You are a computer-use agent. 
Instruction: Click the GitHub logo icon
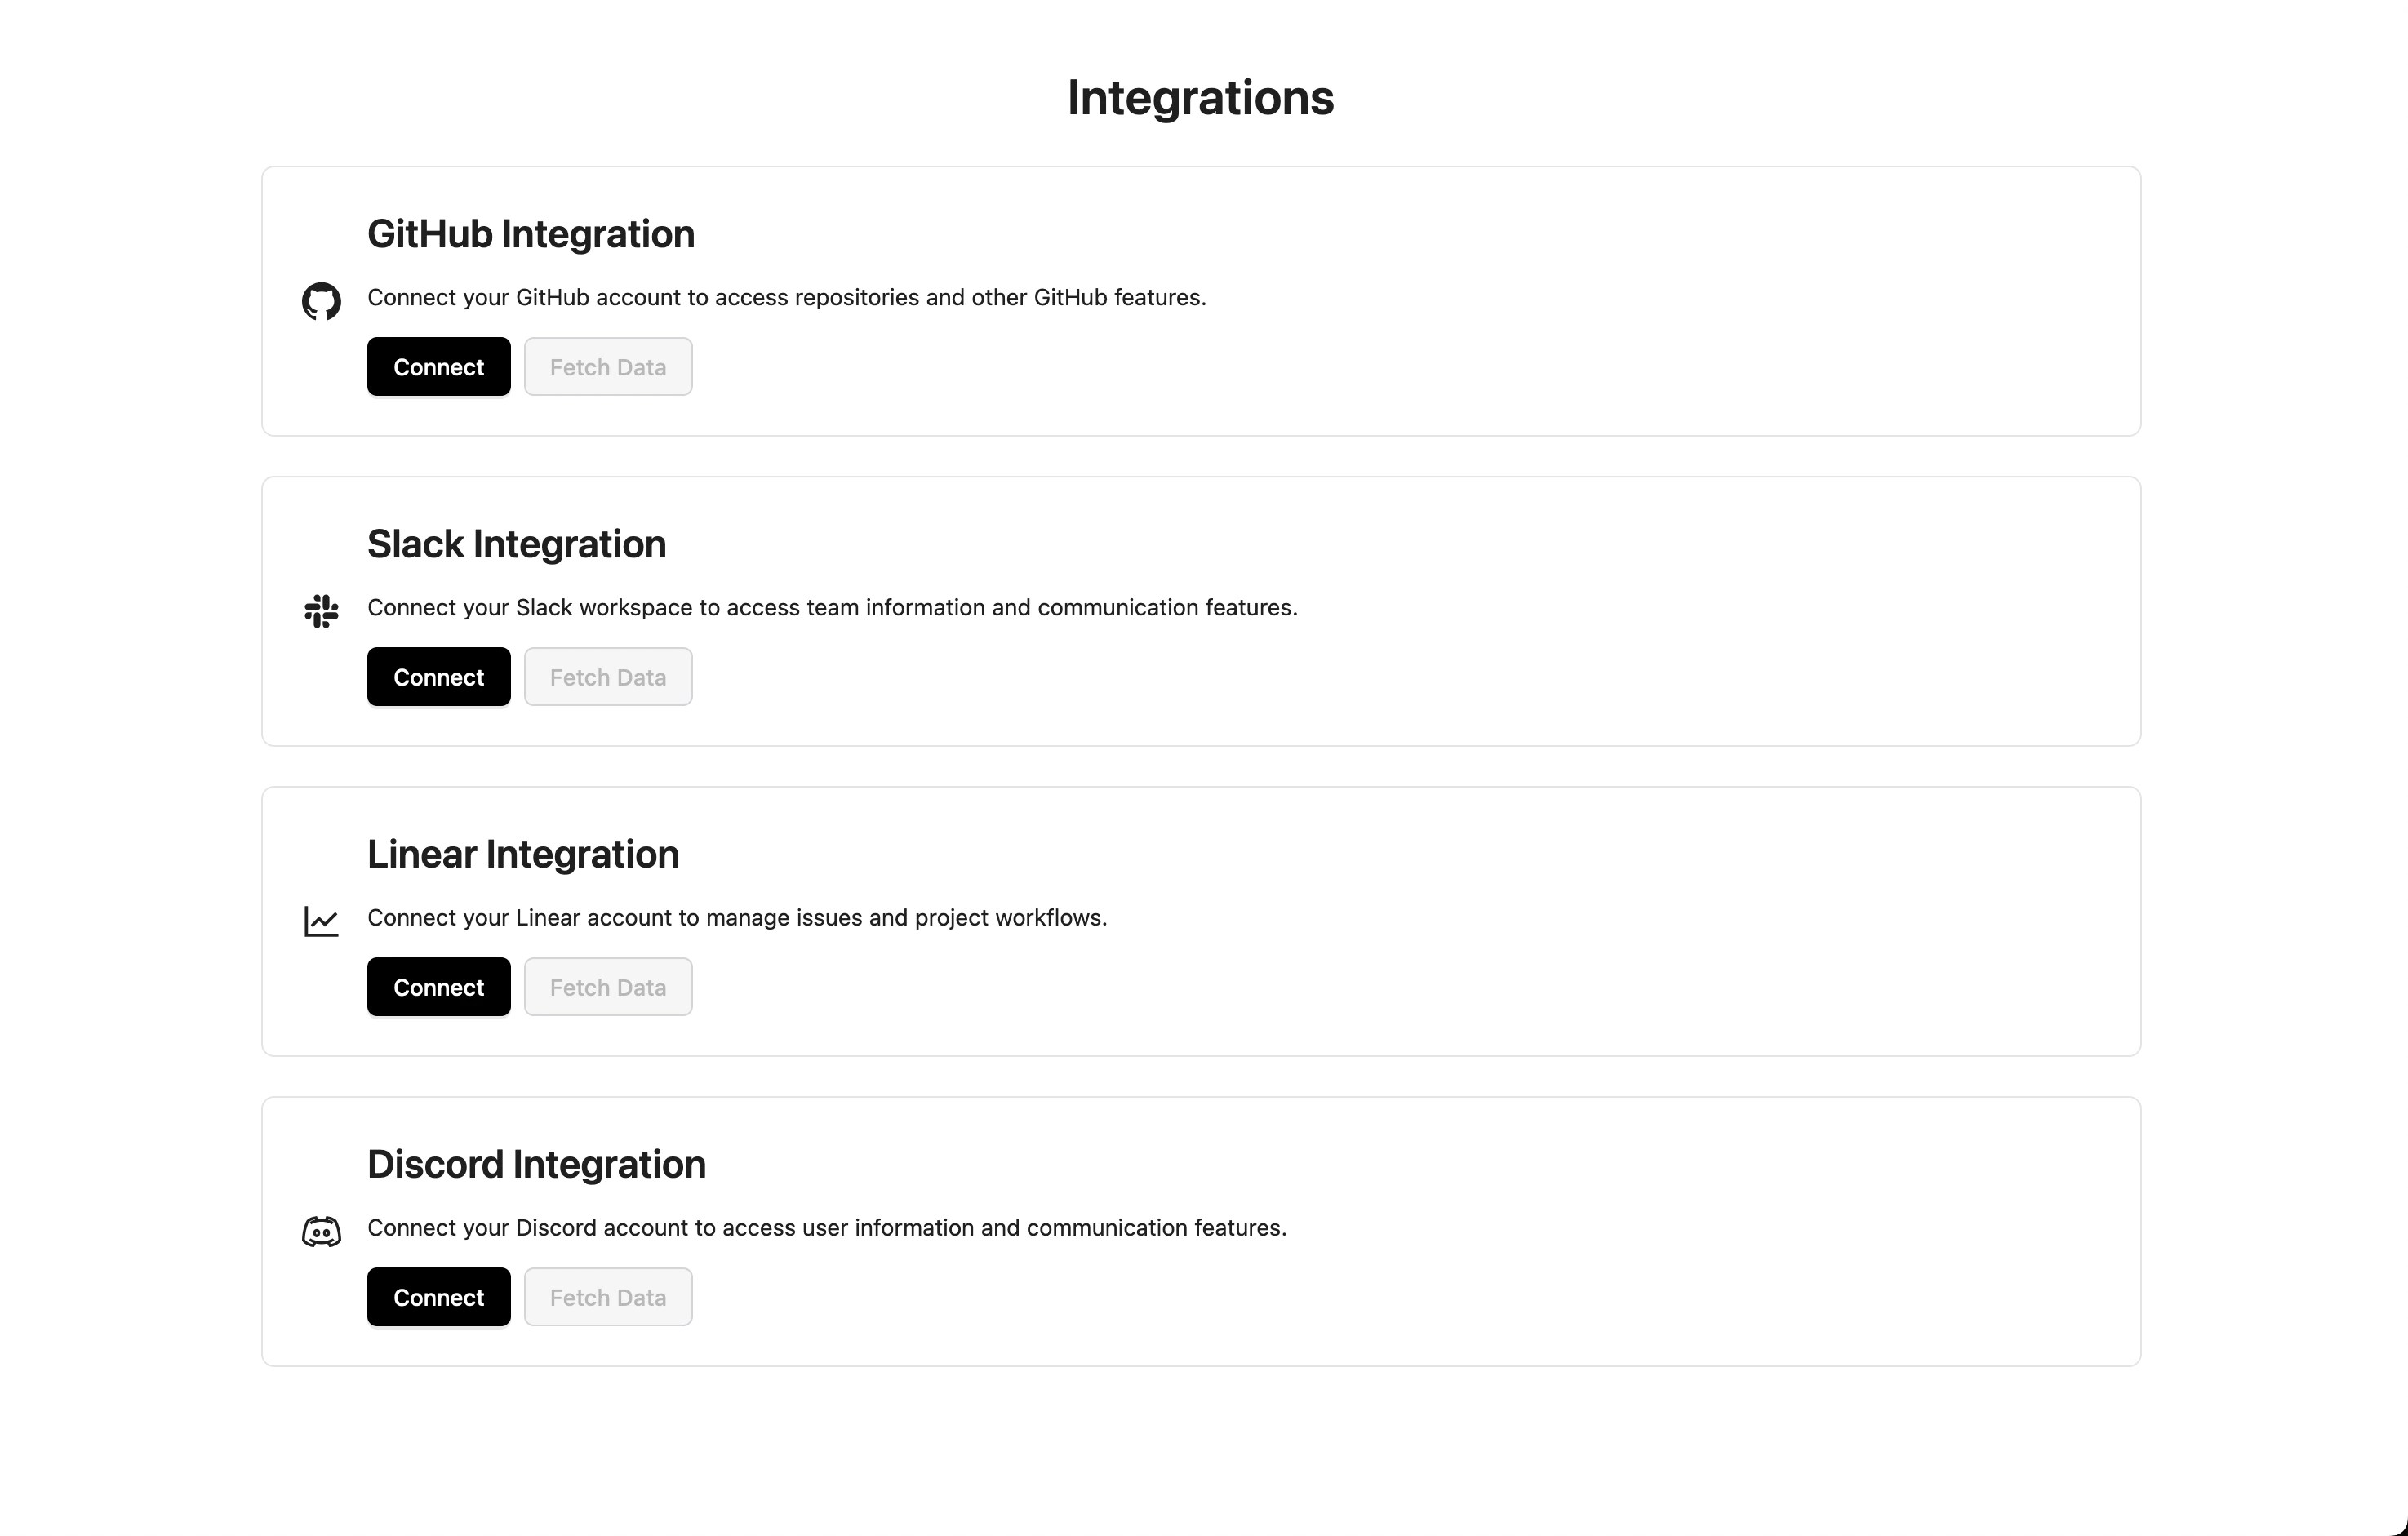321,301
